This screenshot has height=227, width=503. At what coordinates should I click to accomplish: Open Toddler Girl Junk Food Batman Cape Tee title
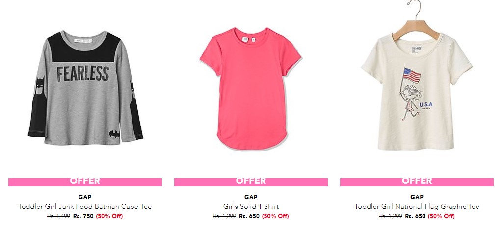[x=85, y=206]
